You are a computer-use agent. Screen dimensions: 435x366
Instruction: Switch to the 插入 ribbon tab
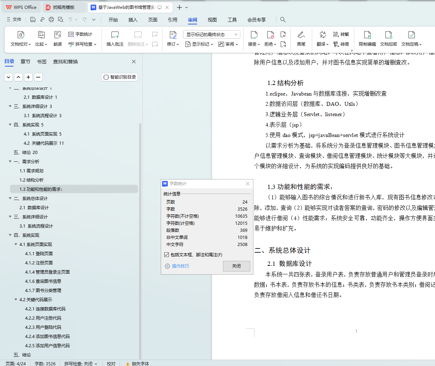(x=133, y=20)
